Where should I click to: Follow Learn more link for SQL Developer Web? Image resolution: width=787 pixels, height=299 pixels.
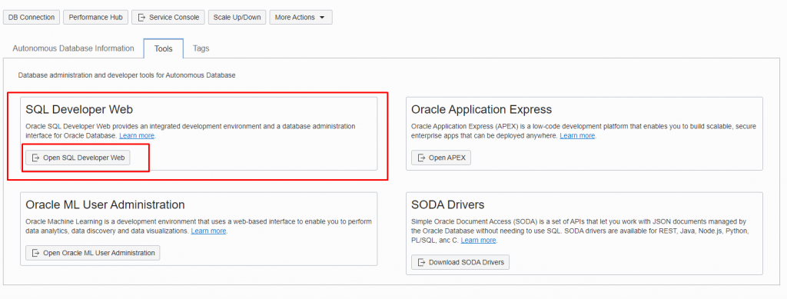[137, 136]
